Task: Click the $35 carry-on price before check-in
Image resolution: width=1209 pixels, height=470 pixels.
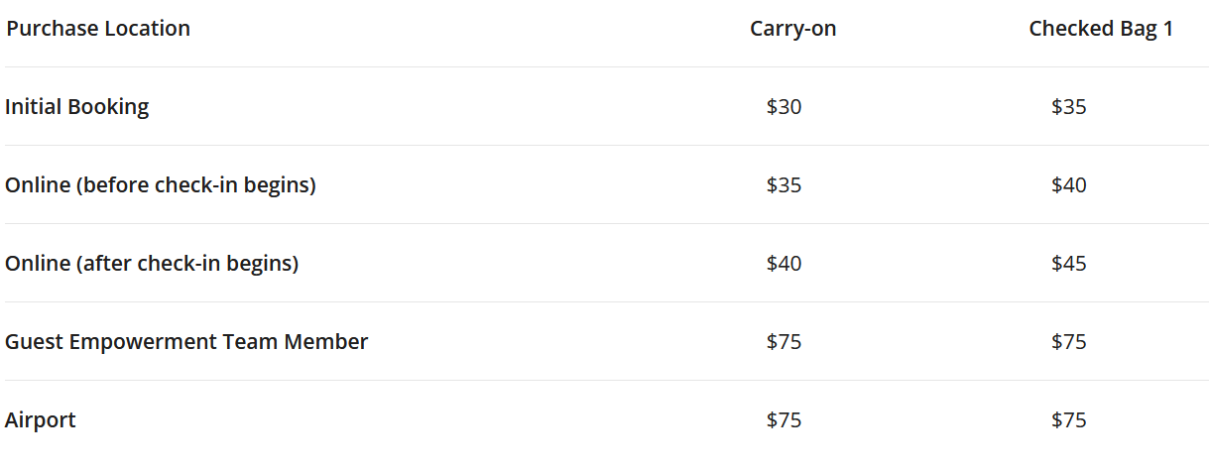Action: 784,185
